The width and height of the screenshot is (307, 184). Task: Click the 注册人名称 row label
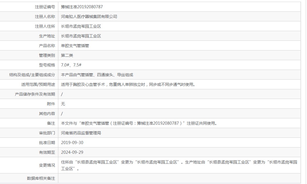(45, 17)
